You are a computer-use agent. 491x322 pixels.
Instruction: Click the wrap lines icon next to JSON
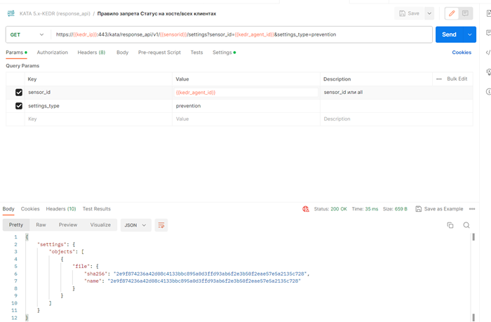pyautogui.click(x=162, y=225)
